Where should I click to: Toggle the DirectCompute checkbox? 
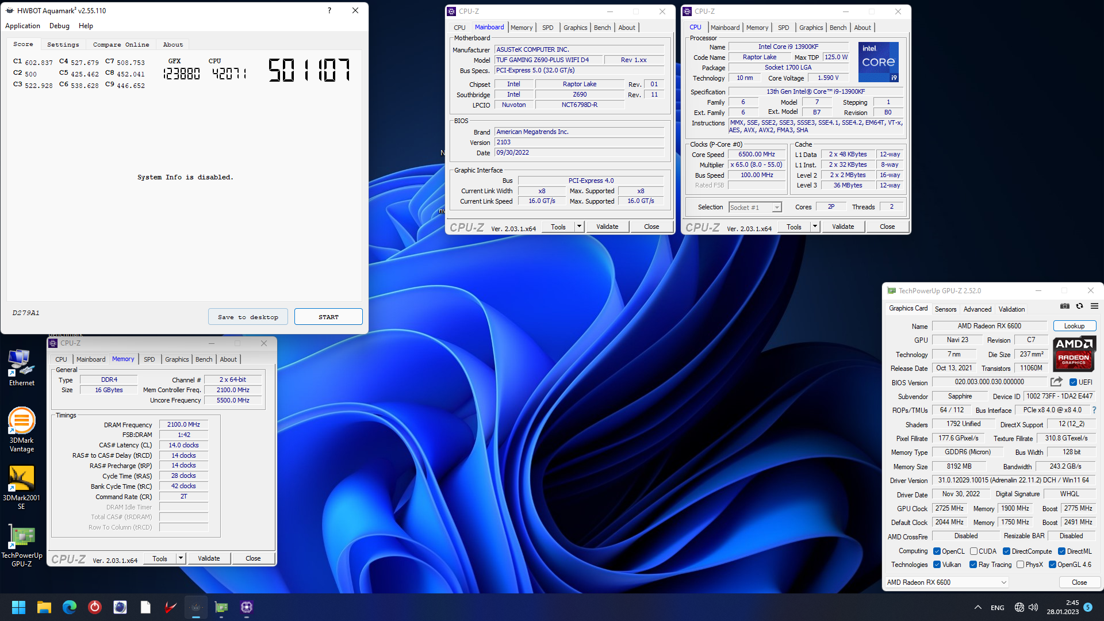coord(1007,551)
